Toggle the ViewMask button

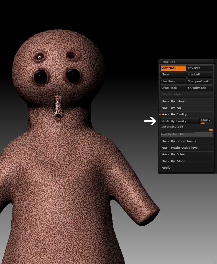[173, 68]
